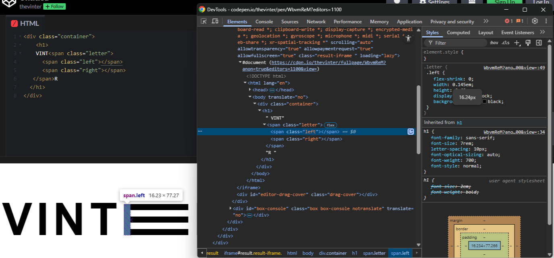Toggle the .cls element classes panel

tap(505, 43)
